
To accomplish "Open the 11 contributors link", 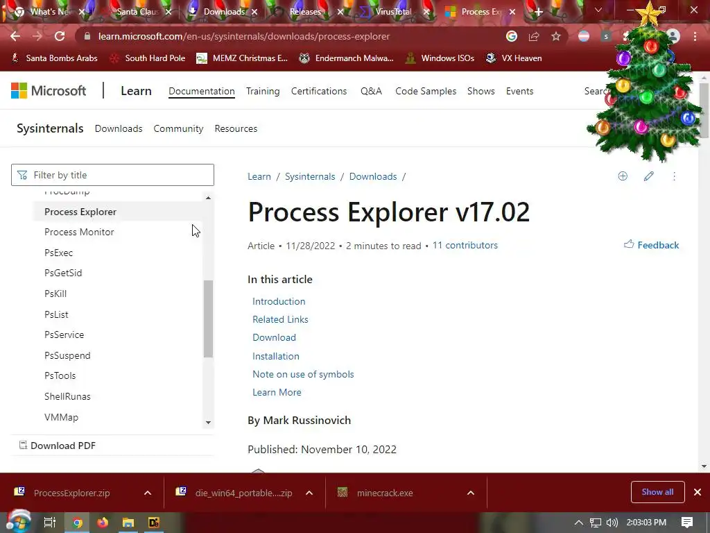I will point(465,245).
